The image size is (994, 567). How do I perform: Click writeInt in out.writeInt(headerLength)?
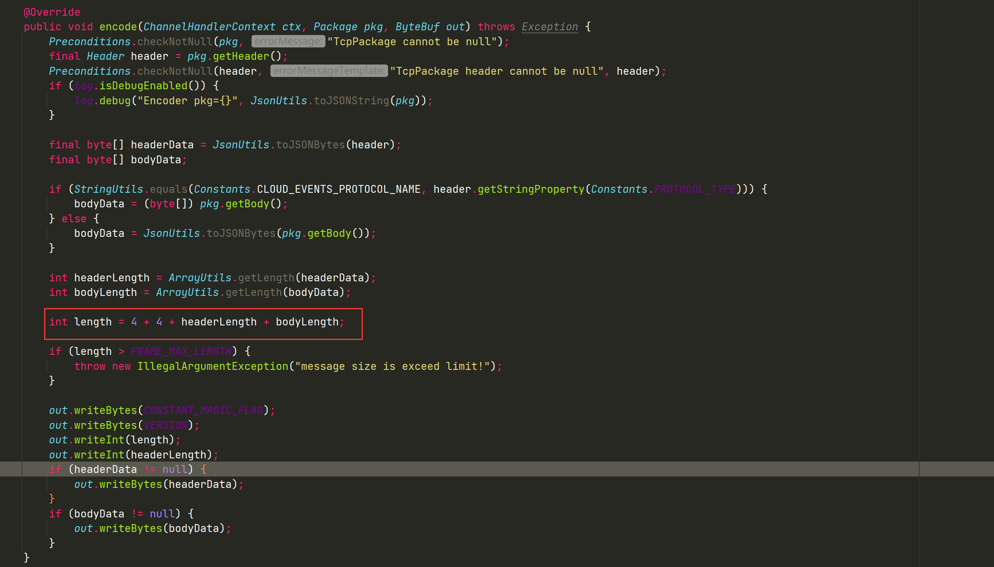[x=99, y=455]
